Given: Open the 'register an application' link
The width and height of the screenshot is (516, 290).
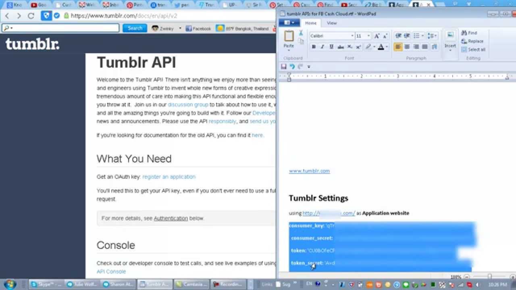Looking at the screenshot, I should click(169, 177).
